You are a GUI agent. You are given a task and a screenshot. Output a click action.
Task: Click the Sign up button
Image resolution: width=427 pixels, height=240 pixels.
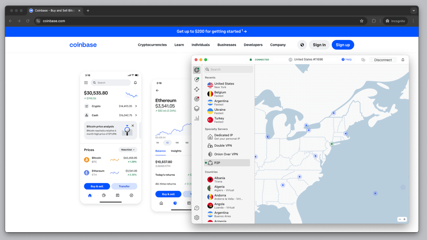(343, 45)
